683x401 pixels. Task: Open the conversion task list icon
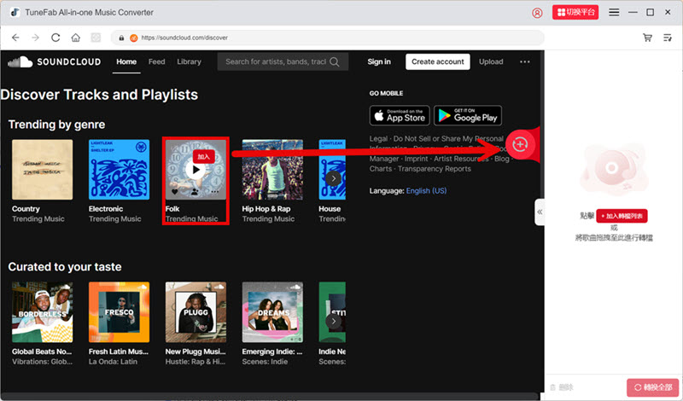tap(668, 38)
